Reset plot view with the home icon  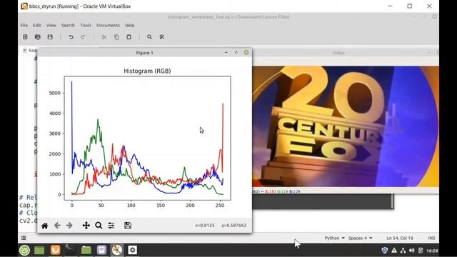(44, 226)
